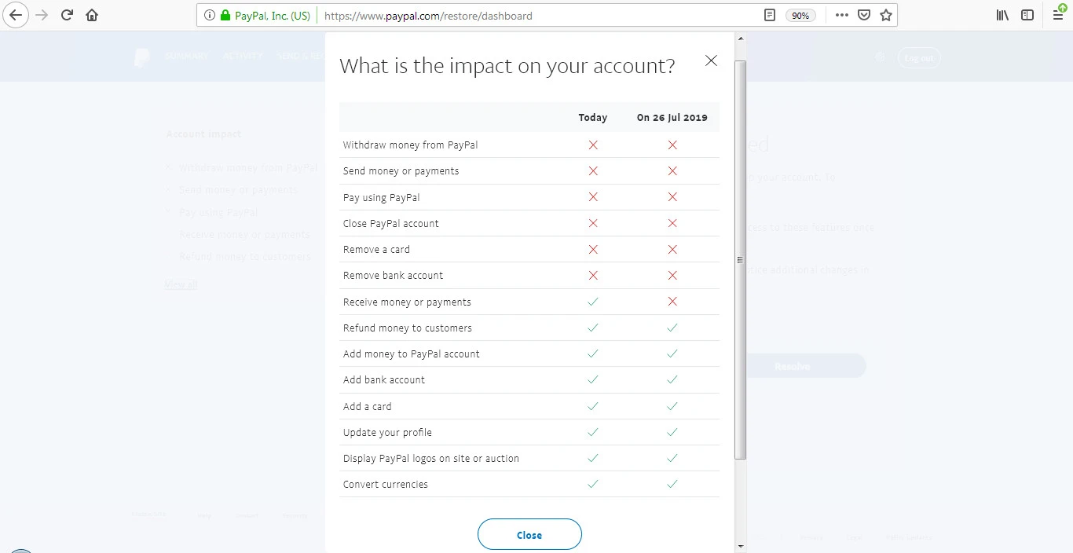This screenshot has height=553, width=1073.
Task: Click the View all link in background
Action: pyautogui.click(x=181, y=284)
